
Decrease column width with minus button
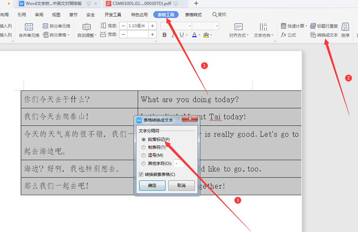[123, 35]
